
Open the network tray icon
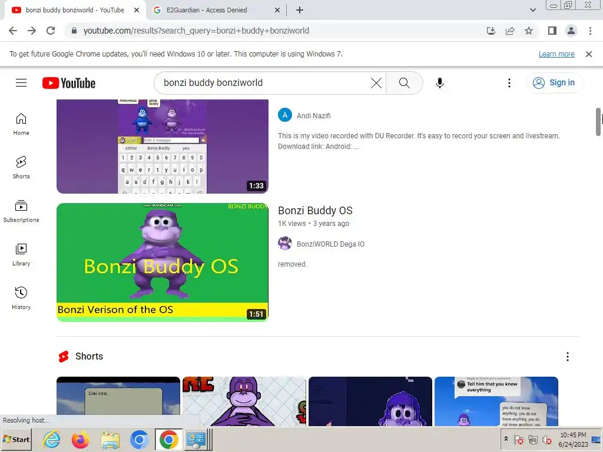pos(532,439)
